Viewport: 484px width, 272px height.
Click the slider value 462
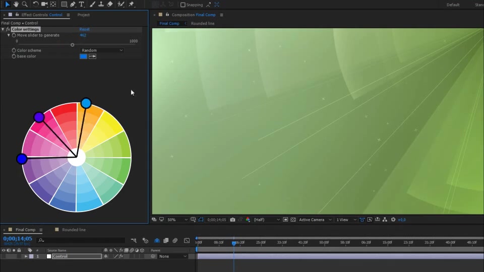click(83, 35)
